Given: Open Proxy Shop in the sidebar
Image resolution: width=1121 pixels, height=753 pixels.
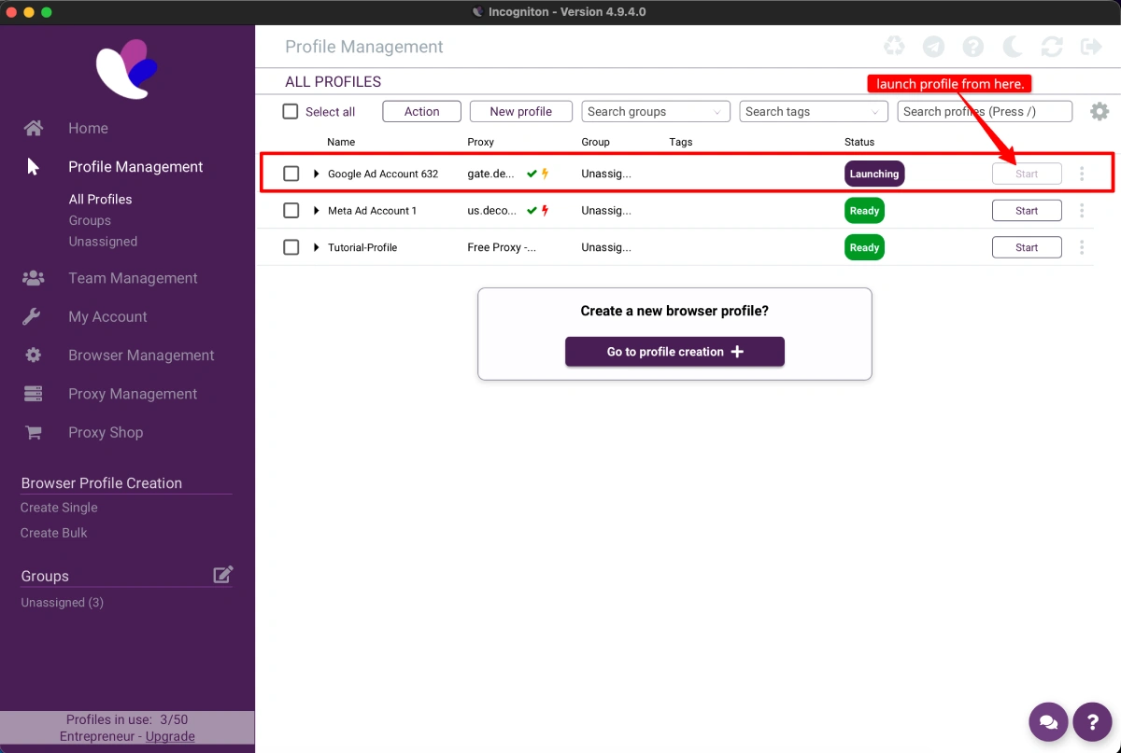Looking at the screenshot, I should click(x=106, y=432).
